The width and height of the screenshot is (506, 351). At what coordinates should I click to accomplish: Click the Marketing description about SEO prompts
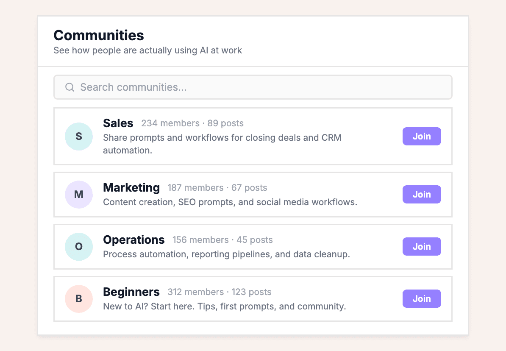click(x=230, y=202)
